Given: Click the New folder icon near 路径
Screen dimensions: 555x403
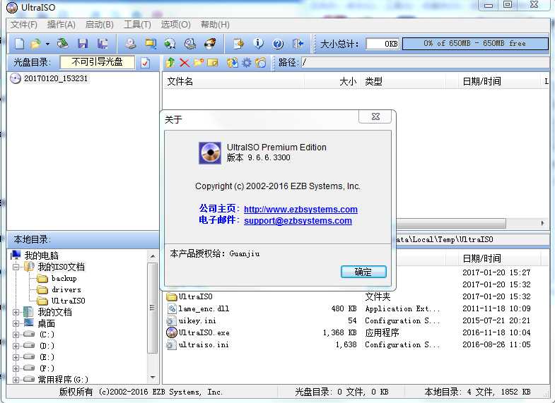Looking at the screenshot, I should tap(198, 63).
